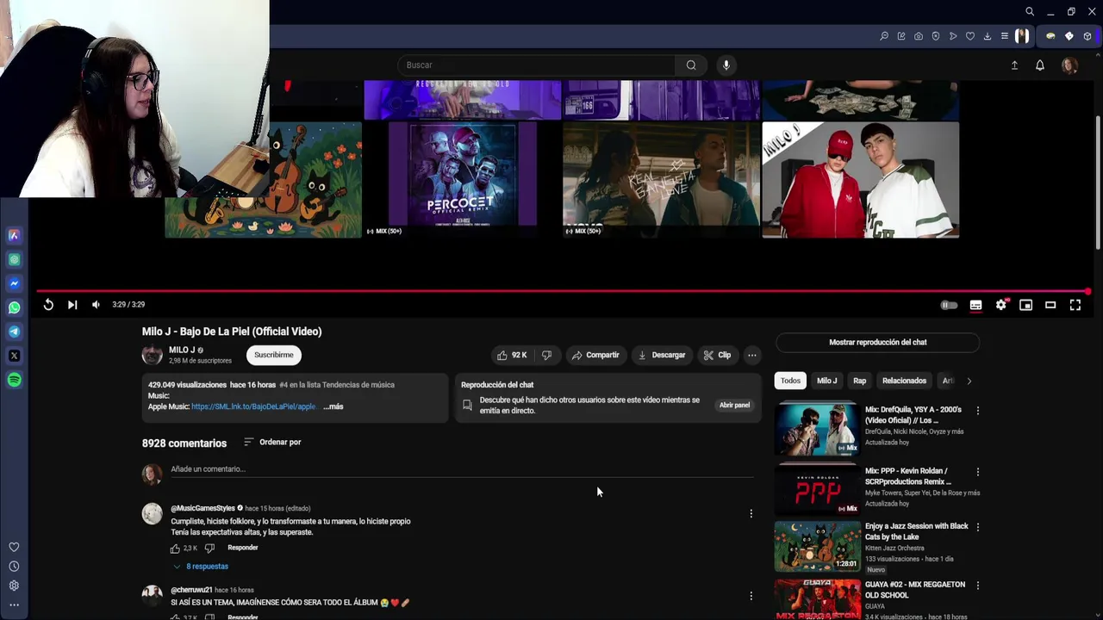The image size is (1103, 620).
Task: Open bookmarks heart icon in sidebar bottom
Action: click(x=14, y=547)
